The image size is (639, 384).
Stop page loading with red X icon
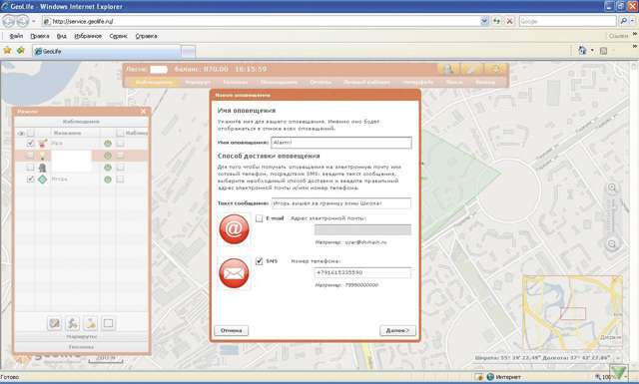pos(509,21)
